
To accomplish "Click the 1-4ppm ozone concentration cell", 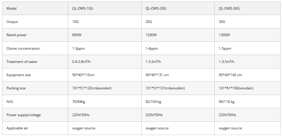I will tap(152, 49).
